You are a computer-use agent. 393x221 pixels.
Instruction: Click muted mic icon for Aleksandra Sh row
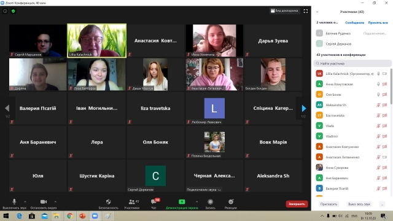(378, 105)
